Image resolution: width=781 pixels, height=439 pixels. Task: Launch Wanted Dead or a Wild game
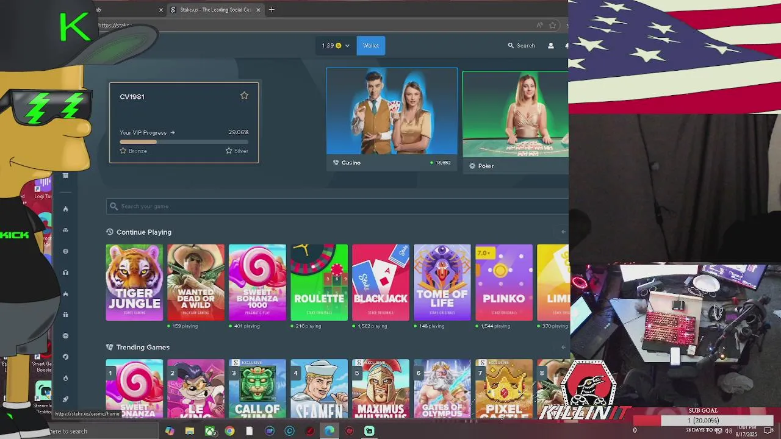(x=196, y=282)
